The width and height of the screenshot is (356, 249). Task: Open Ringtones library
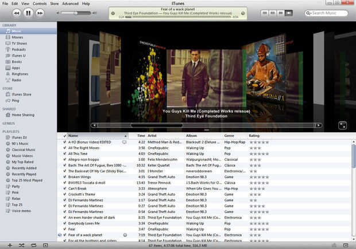click(x=20, y=74)
